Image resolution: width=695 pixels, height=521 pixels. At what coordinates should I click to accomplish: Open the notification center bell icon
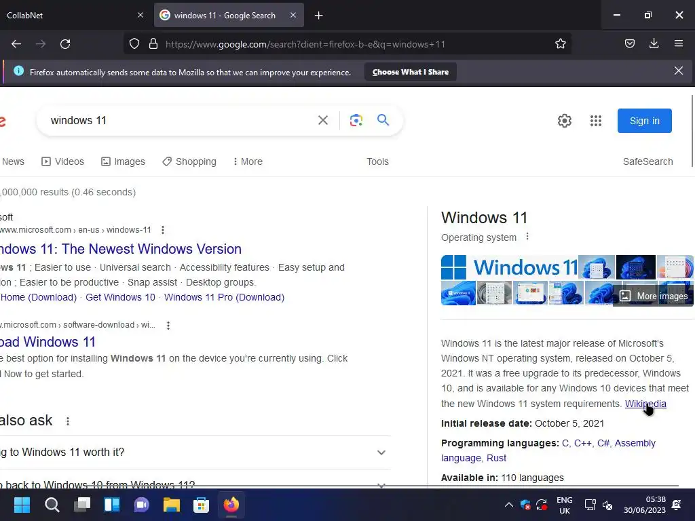pos(677,505)
